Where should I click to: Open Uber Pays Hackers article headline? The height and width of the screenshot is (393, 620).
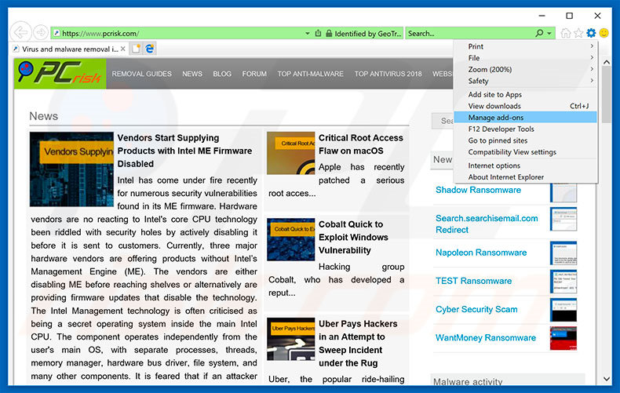pyautogui.click(x=358, y=343)
